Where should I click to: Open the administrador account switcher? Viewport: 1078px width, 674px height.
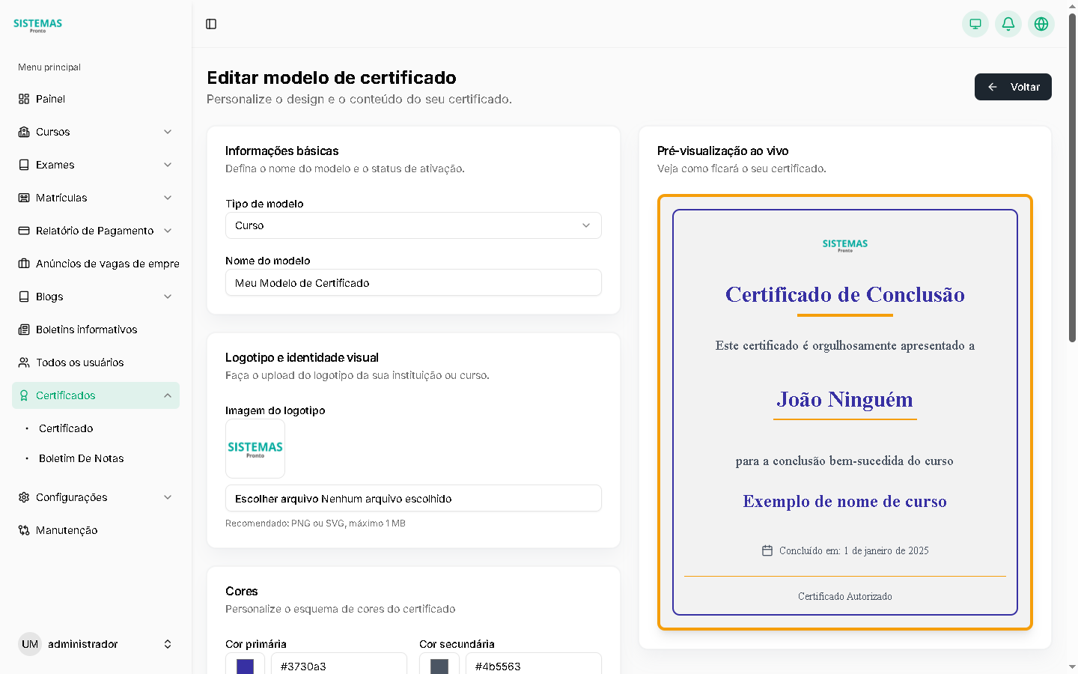168,644
